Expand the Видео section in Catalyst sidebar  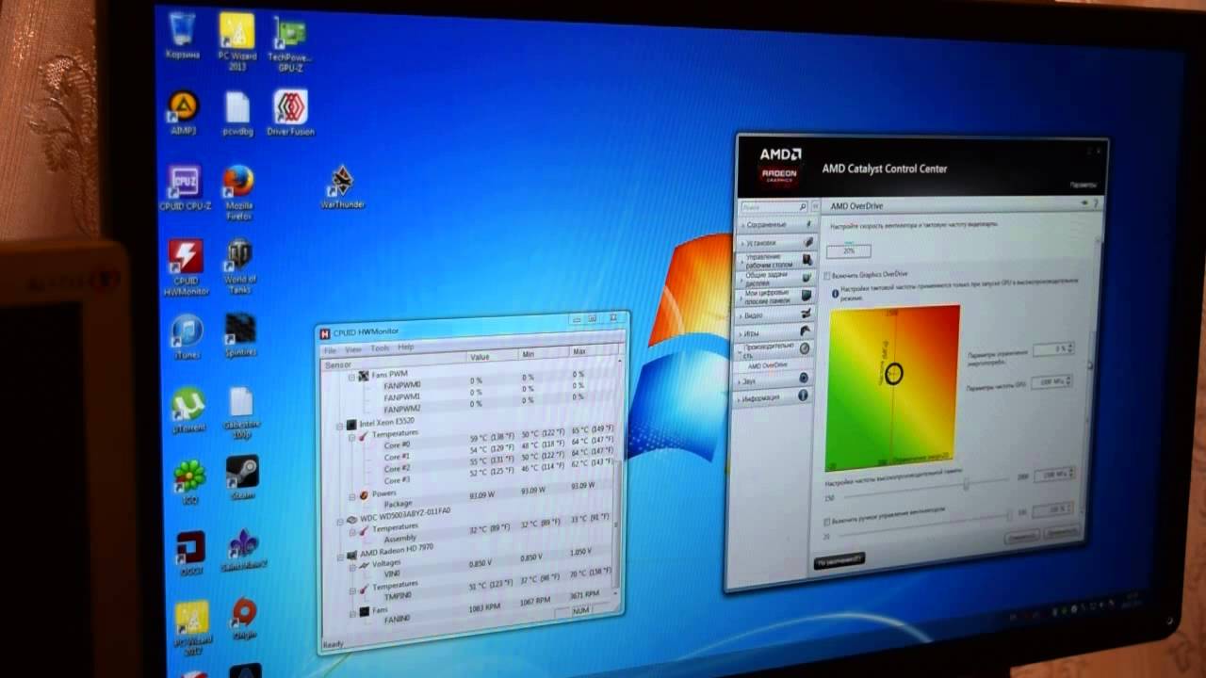(x=776, y=315)
